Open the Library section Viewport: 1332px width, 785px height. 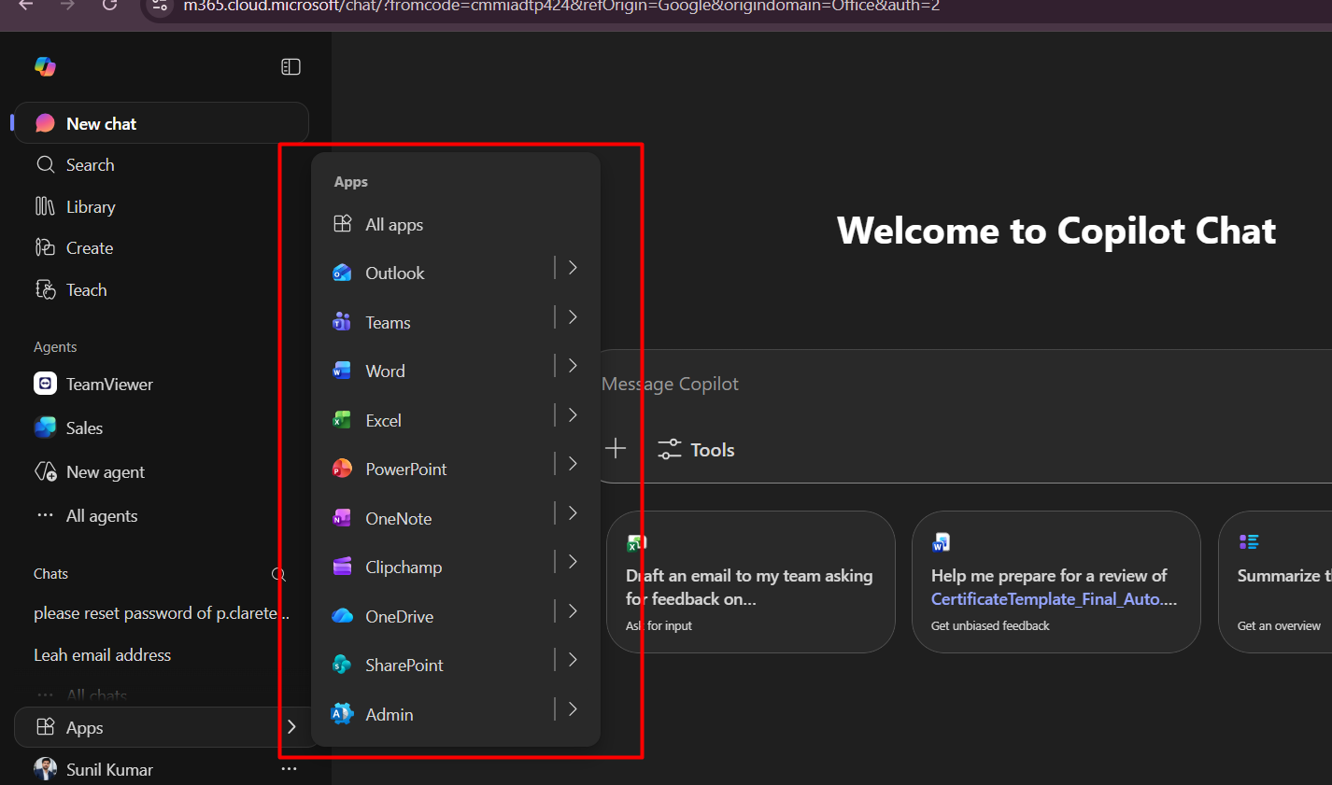click(x=90, y=207)
